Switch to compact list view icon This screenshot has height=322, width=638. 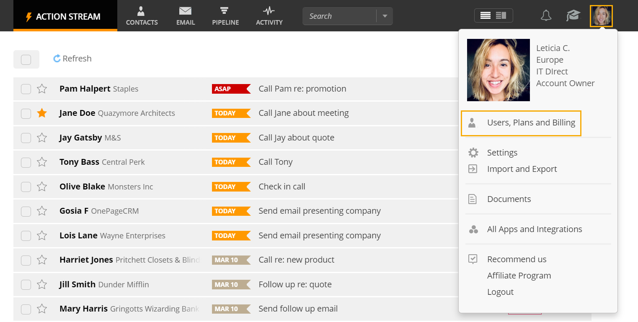(486, 15)
